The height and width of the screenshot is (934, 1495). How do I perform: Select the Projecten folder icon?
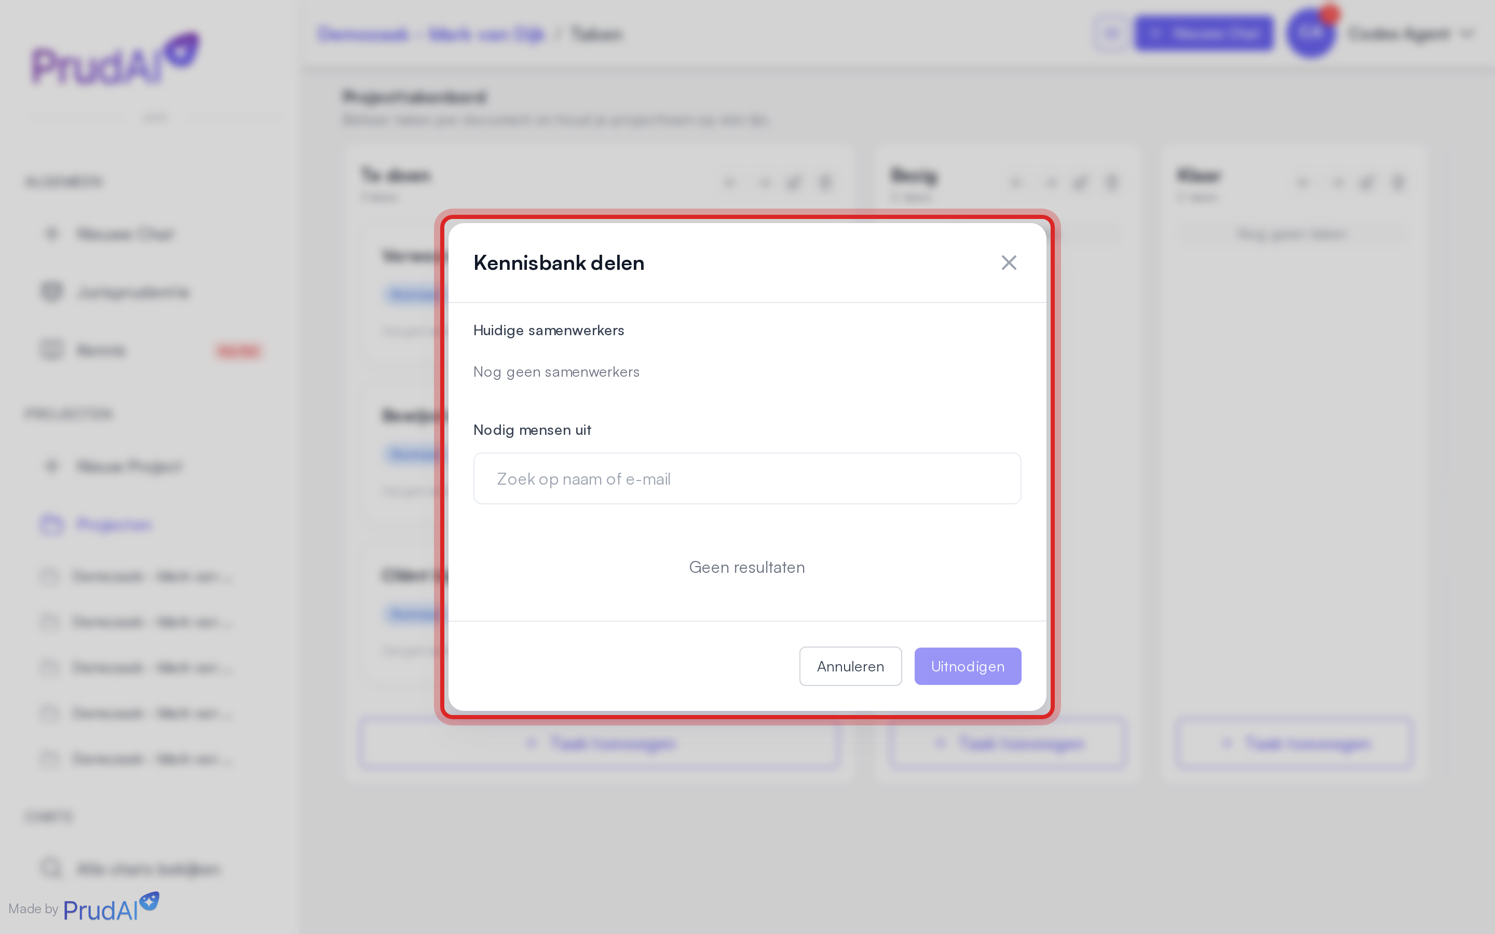click(52, 525)
